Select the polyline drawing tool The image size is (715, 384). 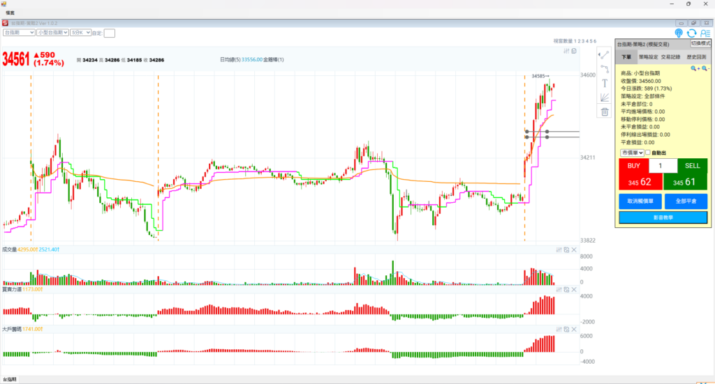point(605,69)
